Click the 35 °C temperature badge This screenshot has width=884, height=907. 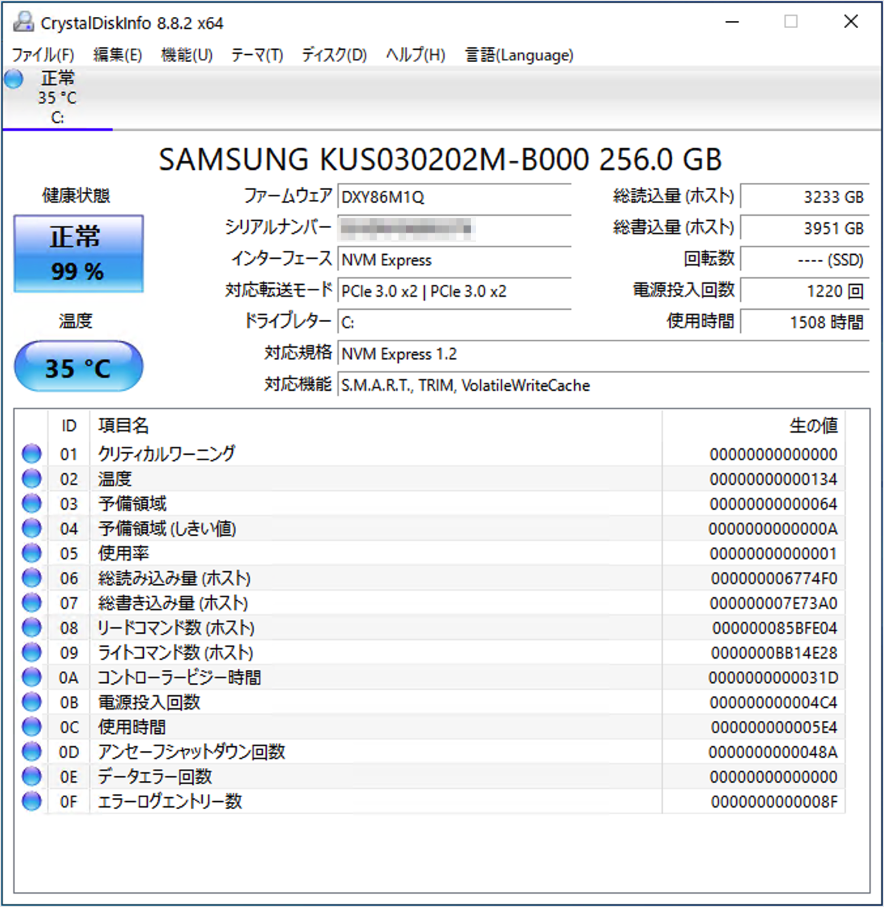coord(78,367)
